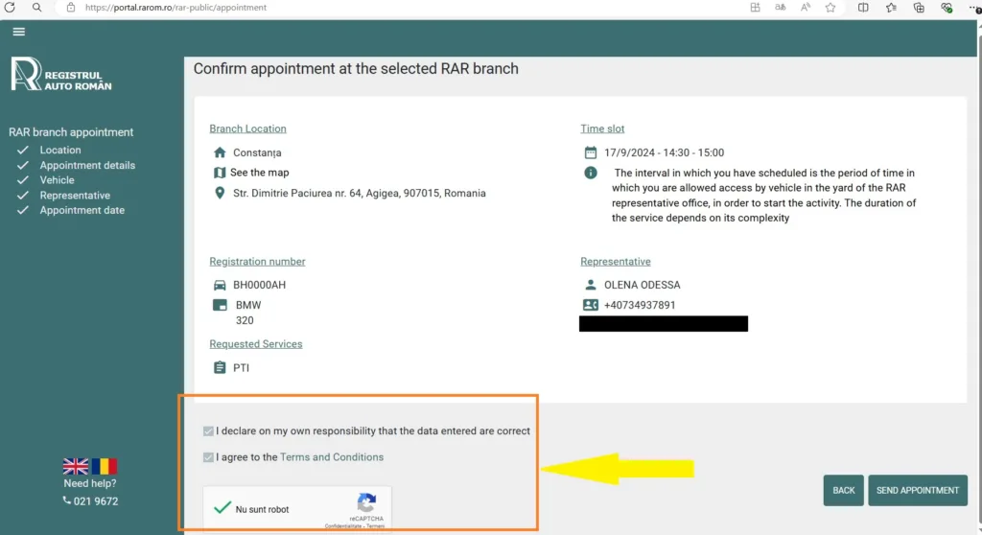Screen dimensions: 982x535
Task: Open browser Collections icon
Action: (919, 8)
